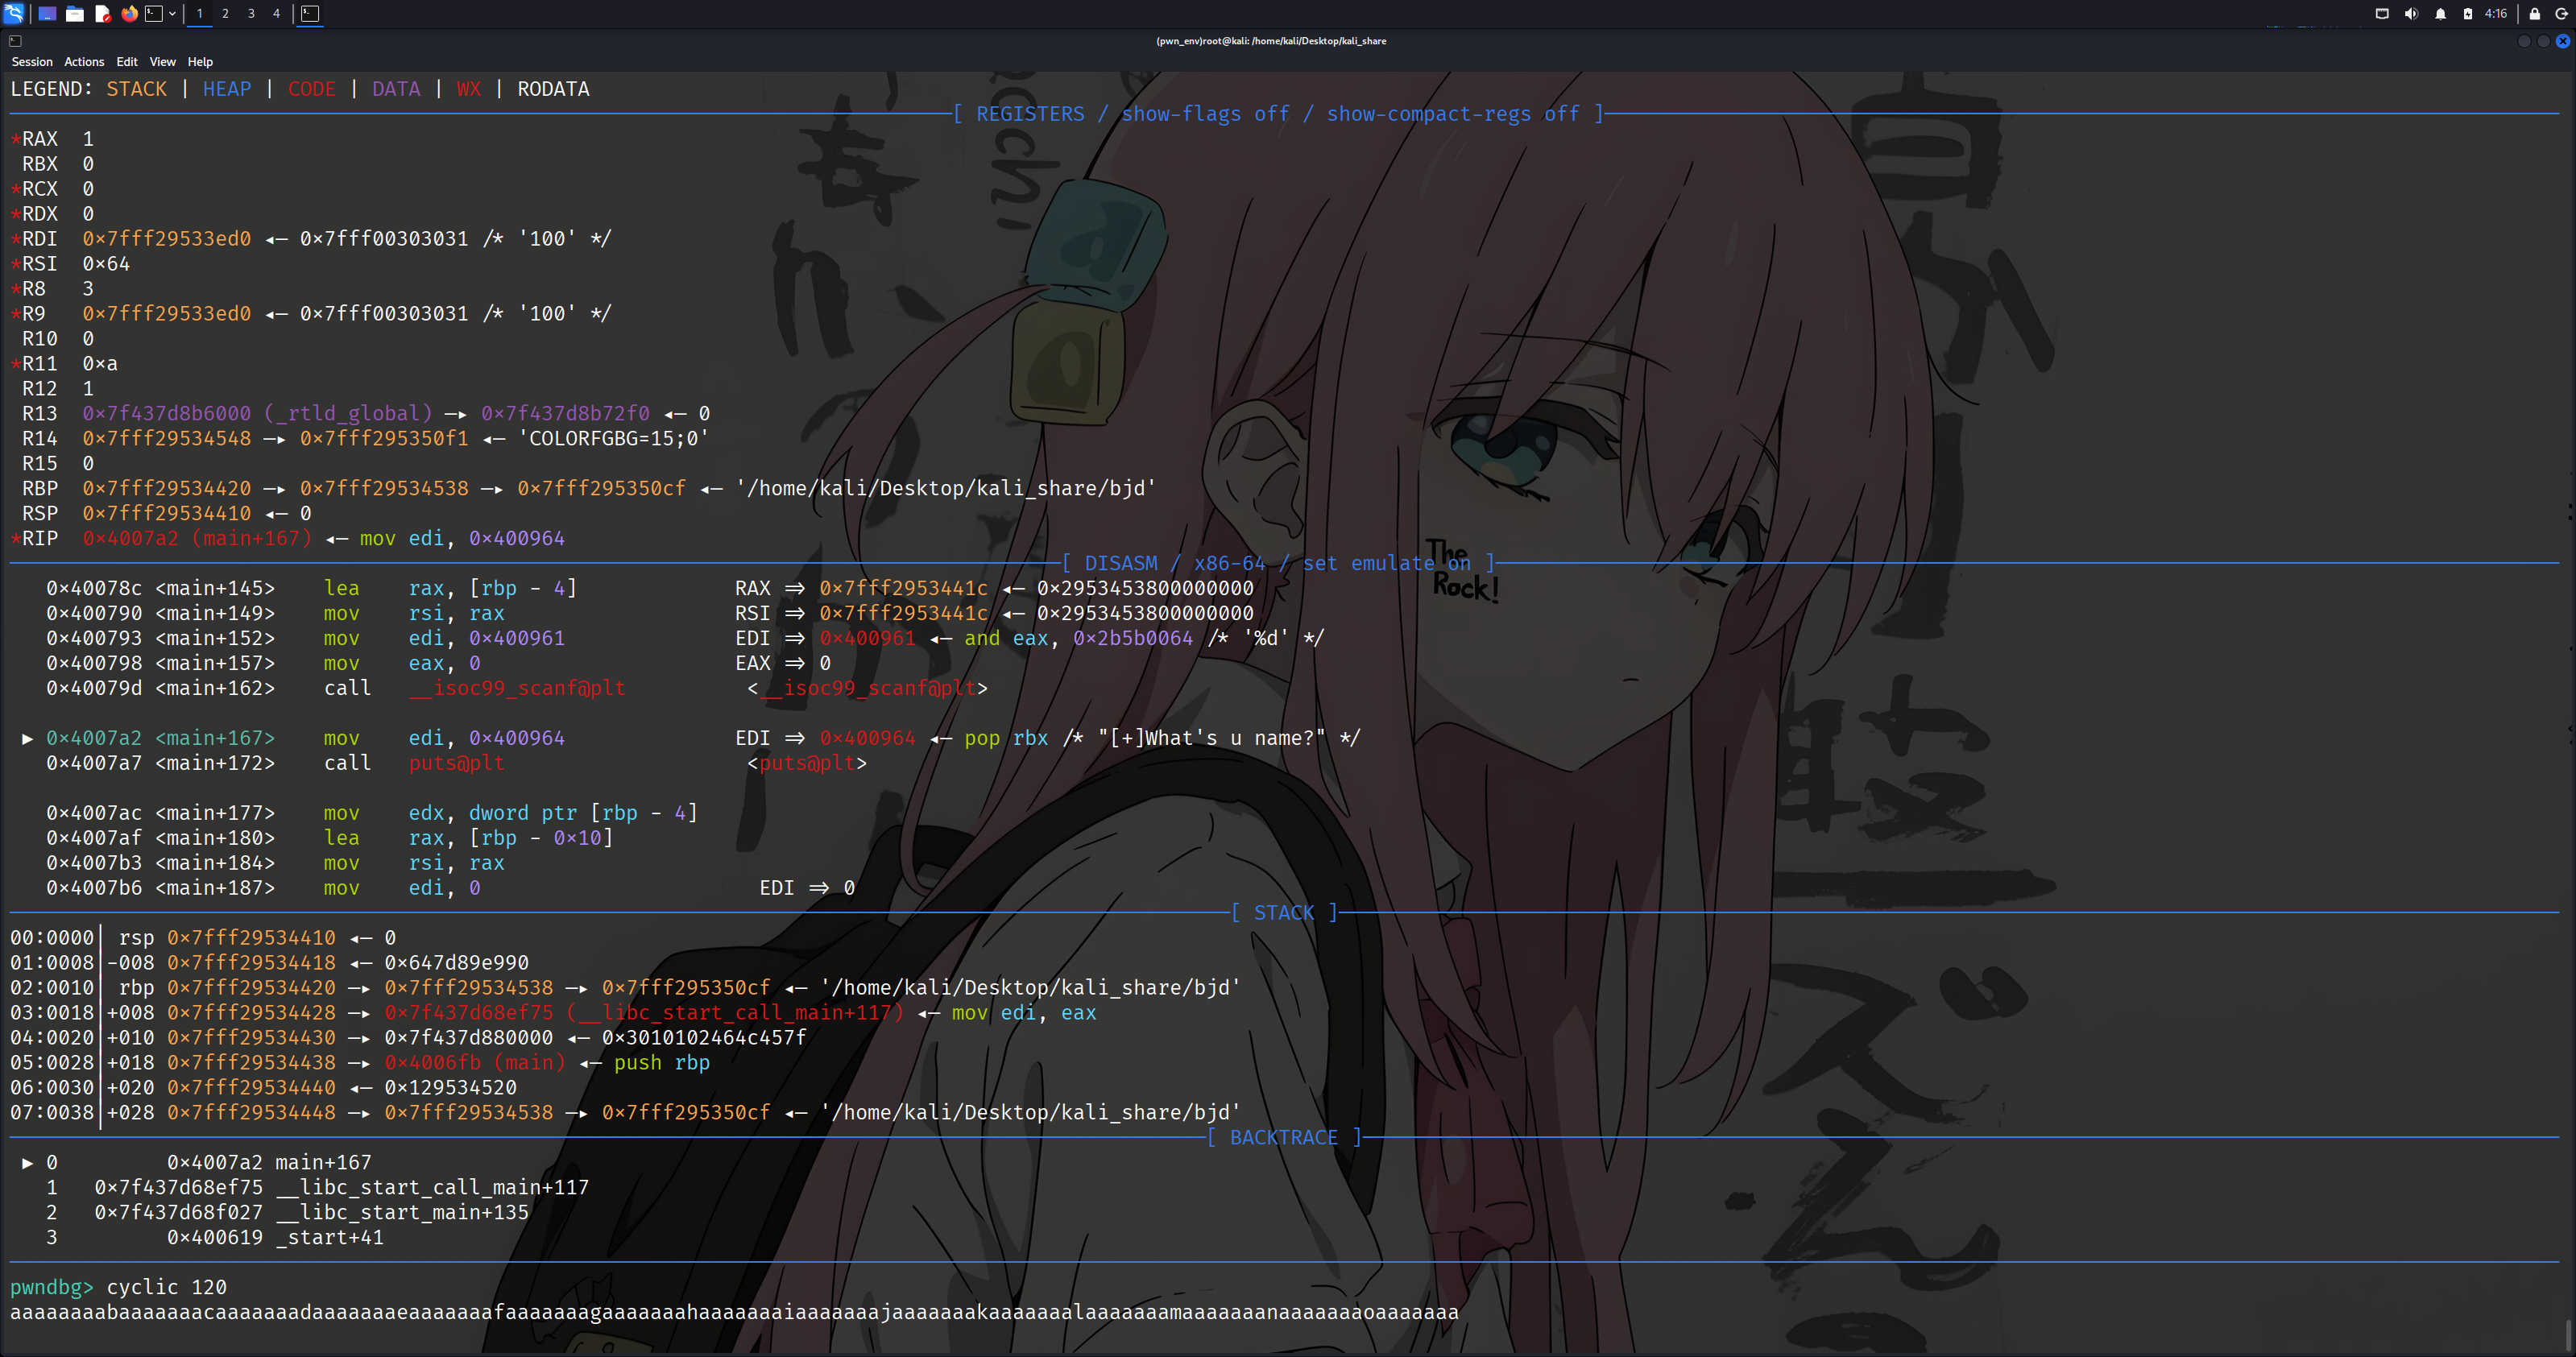Switch to workspace 2
The image size is (2576, 1357).
(226, 13)
